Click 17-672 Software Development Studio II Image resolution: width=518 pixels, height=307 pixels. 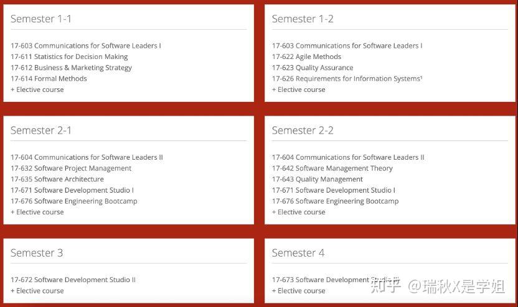(73, 280)
